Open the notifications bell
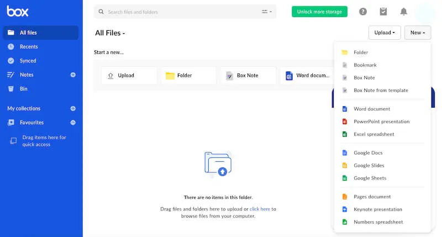This screenshot has width=442, height=237. pyautogui.click(x=404, y=12)
